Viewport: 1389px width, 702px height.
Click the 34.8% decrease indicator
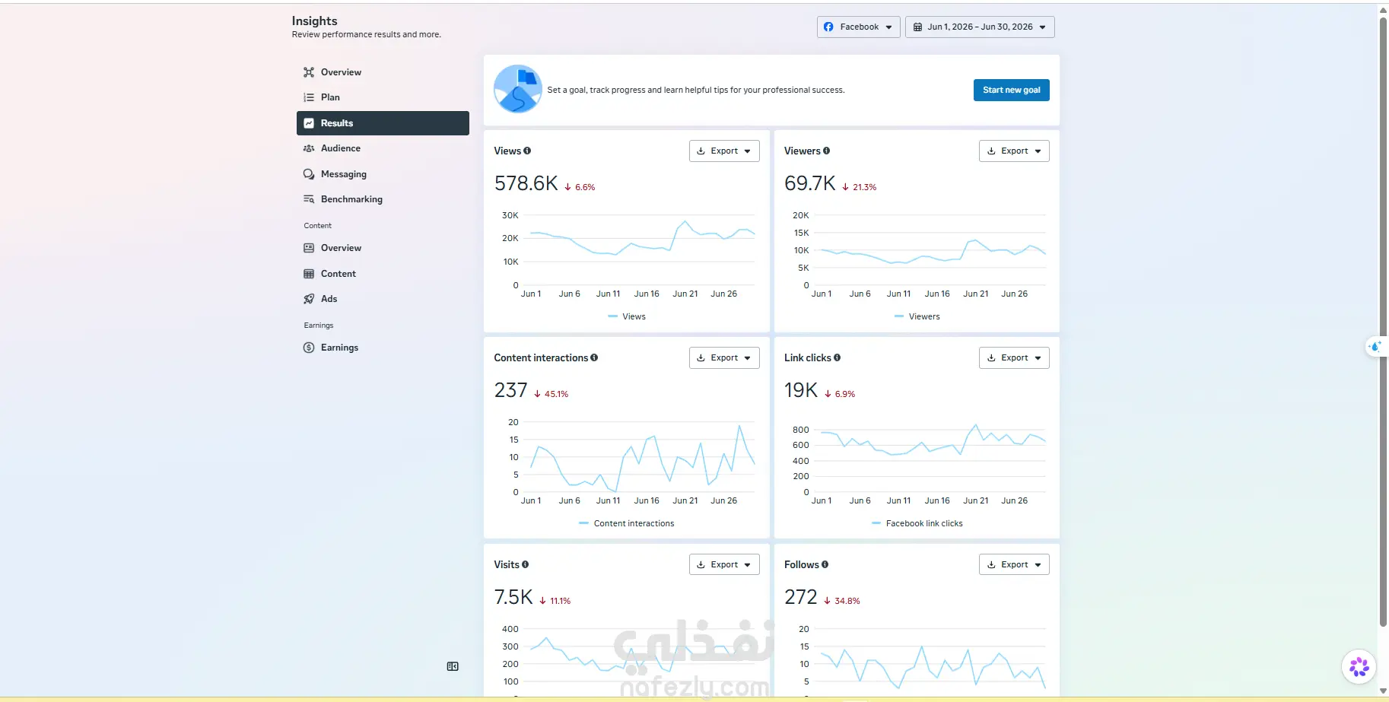(x=842, y=601)
